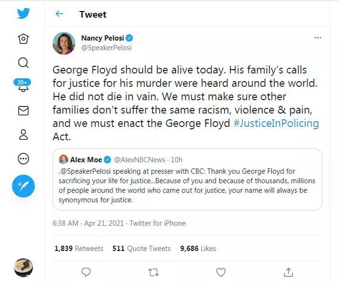Screen dimensions: 338x282
Task: Toggle like with the heart icon
Action: pos(221,272)
